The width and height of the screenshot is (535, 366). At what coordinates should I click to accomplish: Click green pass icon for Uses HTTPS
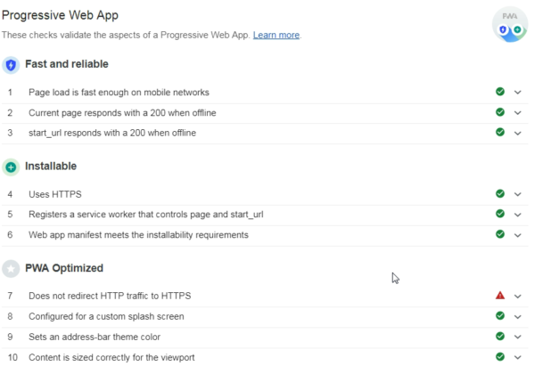pyautogui.click(x=500, y=194)
